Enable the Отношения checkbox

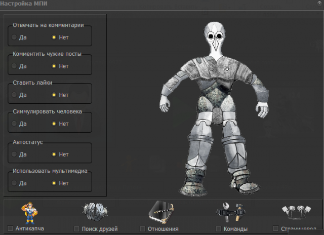[142, 229]
